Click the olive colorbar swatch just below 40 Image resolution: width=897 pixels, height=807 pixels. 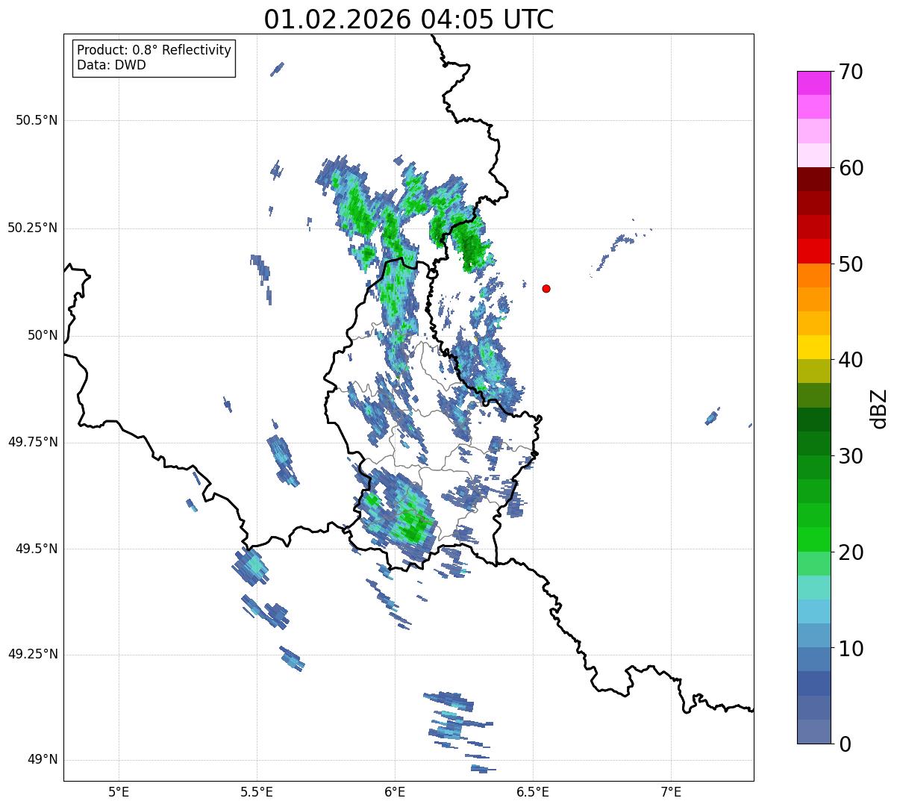pos(813,371)
